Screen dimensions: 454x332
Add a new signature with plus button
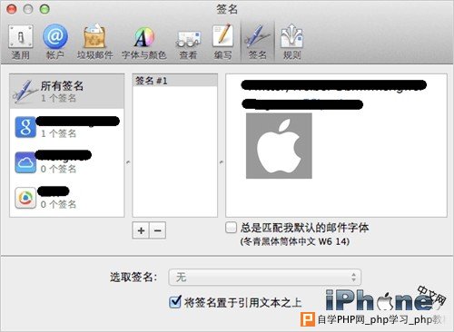(141, 230)
